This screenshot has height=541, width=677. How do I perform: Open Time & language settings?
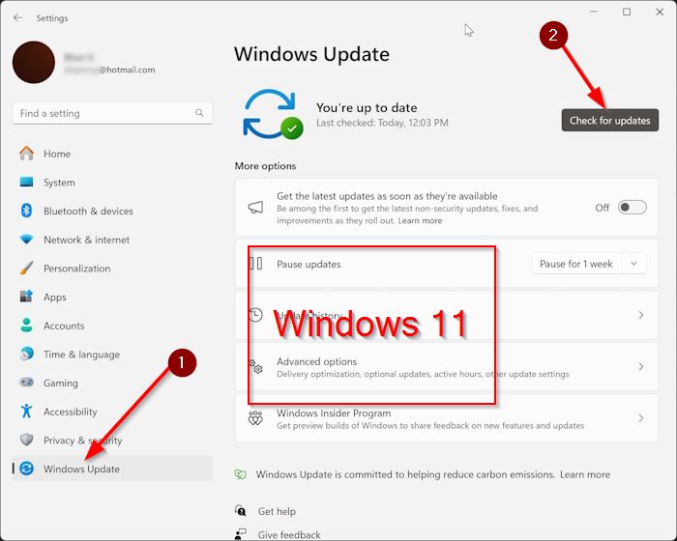[112, 355]
